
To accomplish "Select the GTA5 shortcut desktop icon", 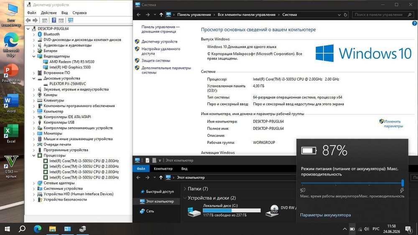I will 11,166.
